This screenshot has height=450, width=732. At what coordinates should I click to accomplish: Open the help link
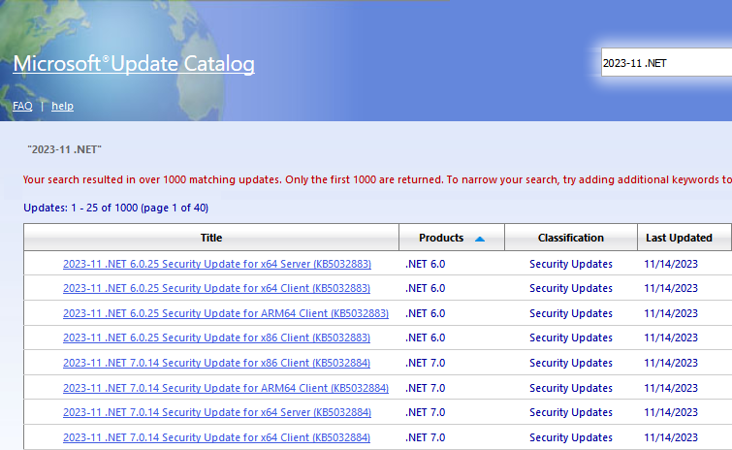pyautogui.click(x=62, y=106)
